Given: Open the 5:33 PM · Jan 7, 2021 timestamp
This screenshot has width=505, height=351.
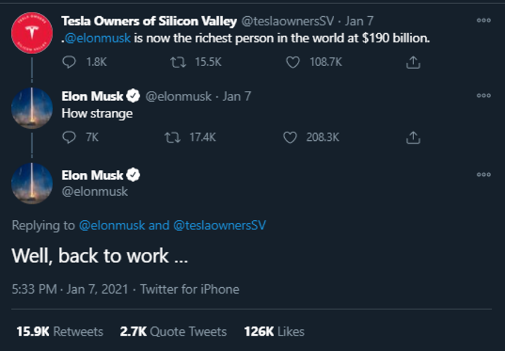Looking at the screenshot, I should pyautogui.click(x=70, y=290).
